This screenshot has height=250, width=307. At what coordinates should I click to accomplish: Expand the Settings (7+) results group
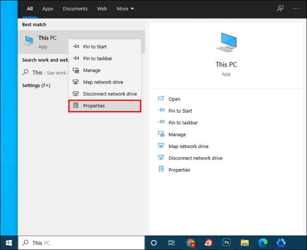36,85
